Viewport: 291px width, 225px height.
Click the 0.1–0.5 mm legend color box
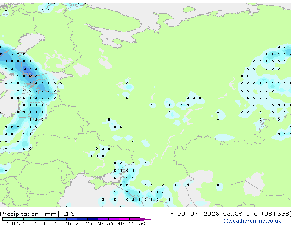pos(8,219)
